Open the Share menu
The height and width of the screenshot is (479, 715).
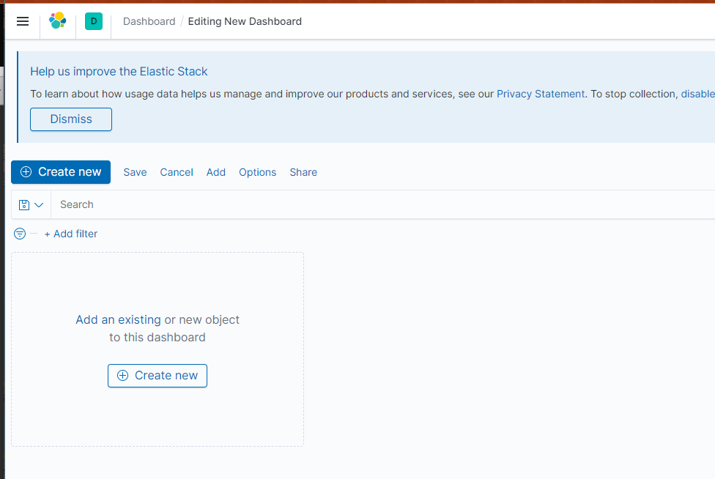click(303, 172)
